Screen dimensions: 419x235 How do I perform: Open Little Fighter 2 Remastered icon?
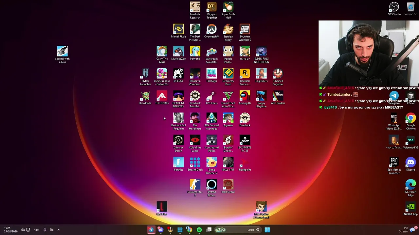click(x=261, y=210)
